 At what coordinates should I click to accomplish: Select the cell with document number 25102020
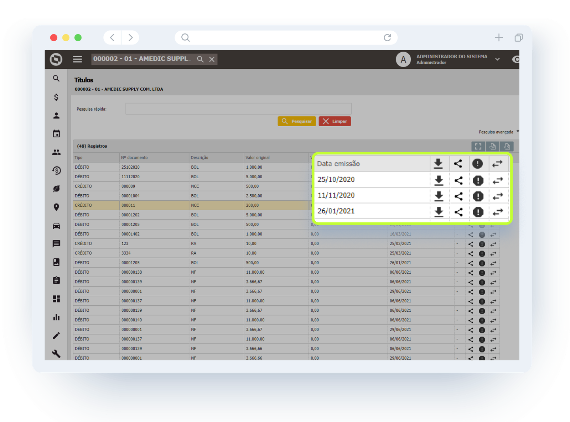pos(154,167)
